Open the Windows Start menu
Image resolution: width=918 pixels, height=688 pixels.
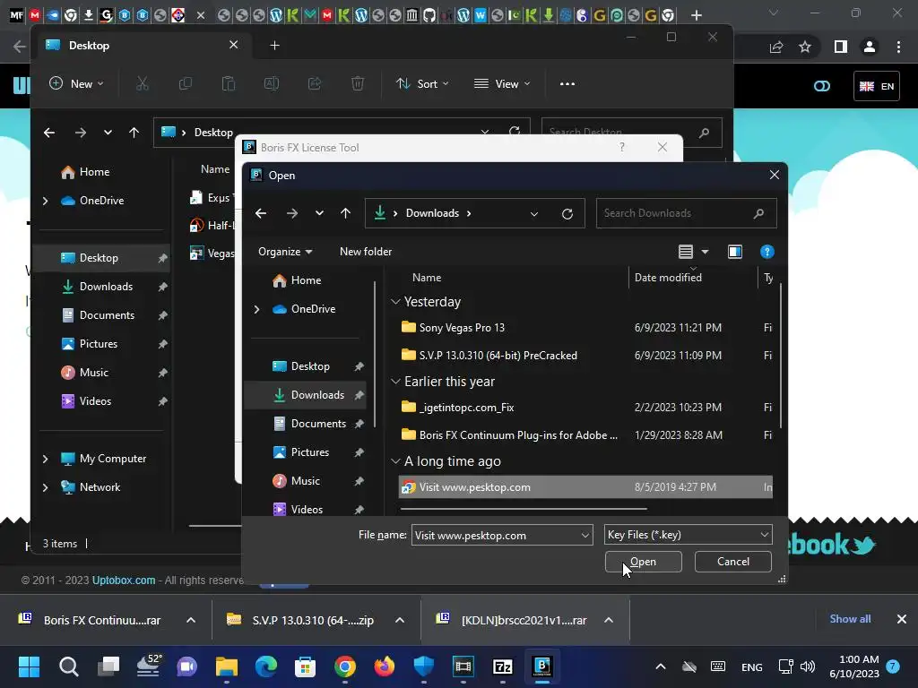tap(29, 666)
